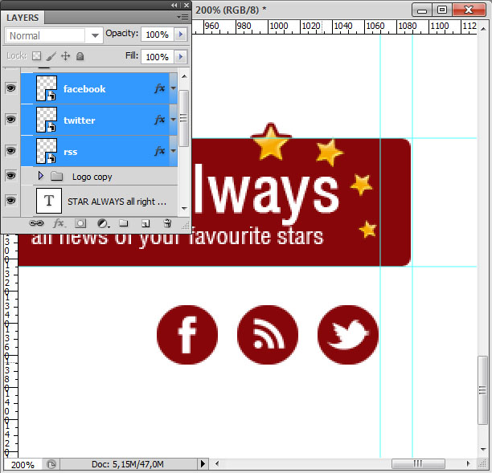Viewport: 492px width, 473px height.
Task: Click the fx badge on rss layer
Action: [160, 151]
